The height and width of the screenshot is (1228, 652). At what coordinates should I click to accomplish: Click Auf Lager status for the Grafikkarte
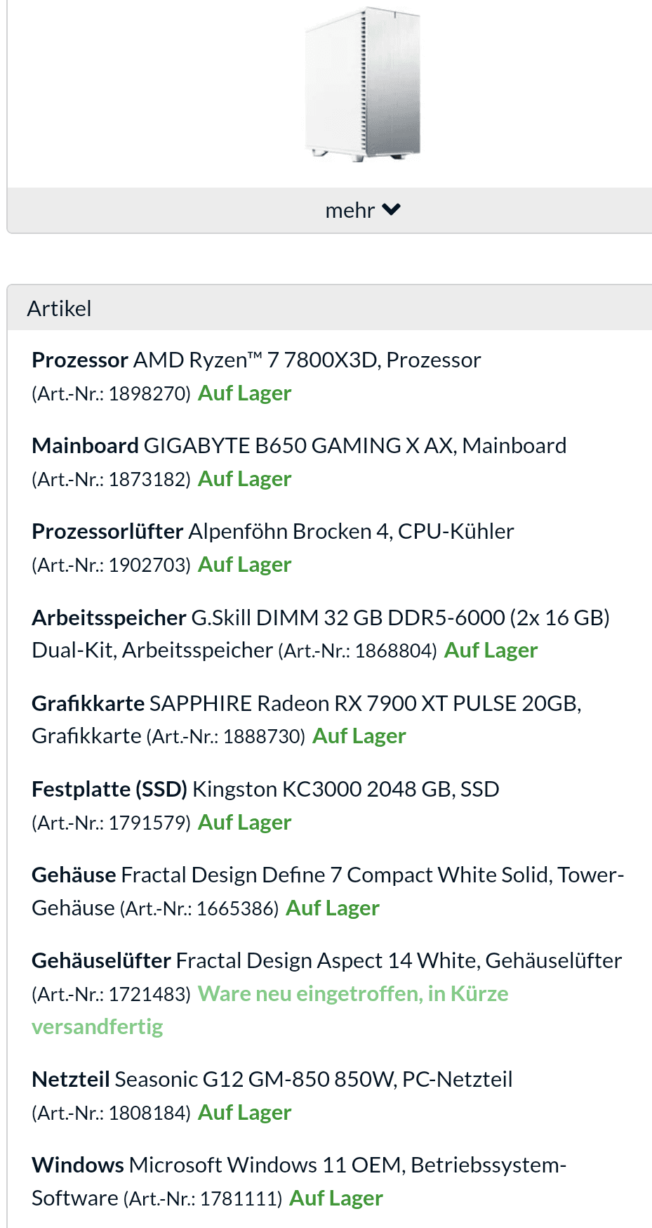(359, 736)
